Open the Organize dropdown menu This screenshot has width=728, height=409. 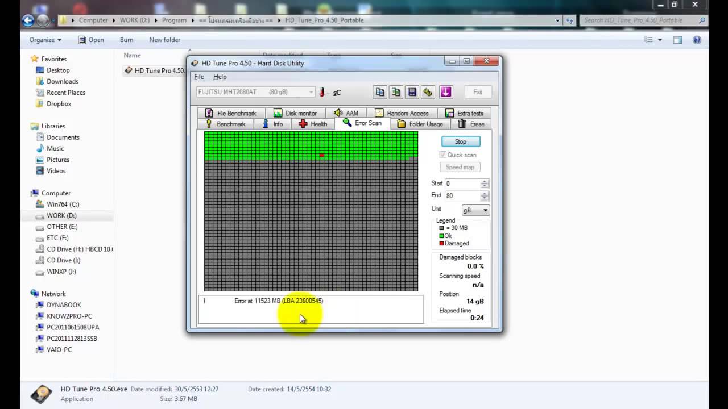point(45,40)
